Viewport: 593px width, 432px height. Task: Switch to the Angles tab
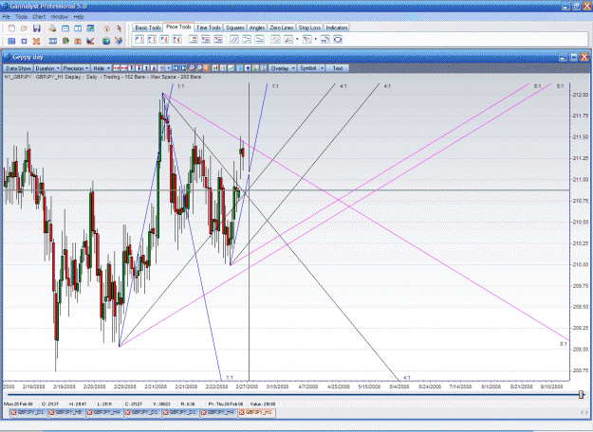tap(257, 27)
